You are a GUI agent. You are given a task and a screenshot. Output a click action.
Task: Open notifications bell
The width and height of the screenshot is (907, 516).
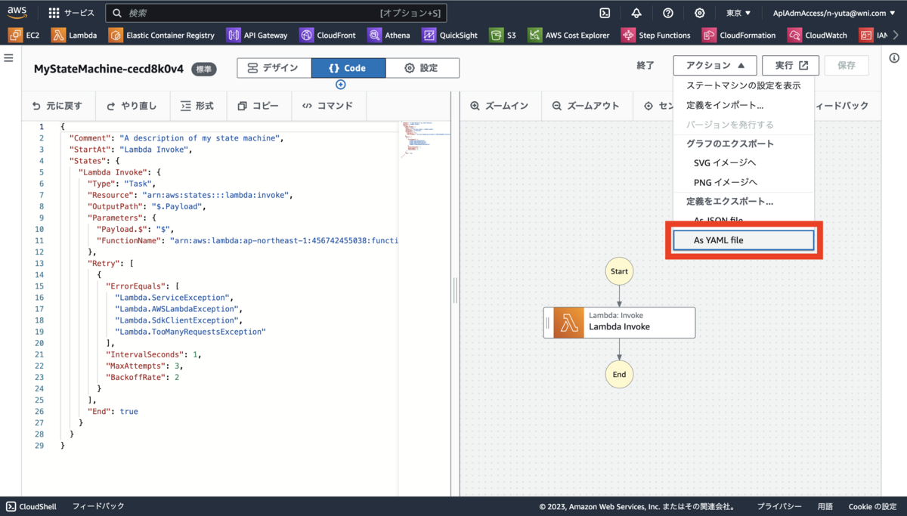coord(636,13)
